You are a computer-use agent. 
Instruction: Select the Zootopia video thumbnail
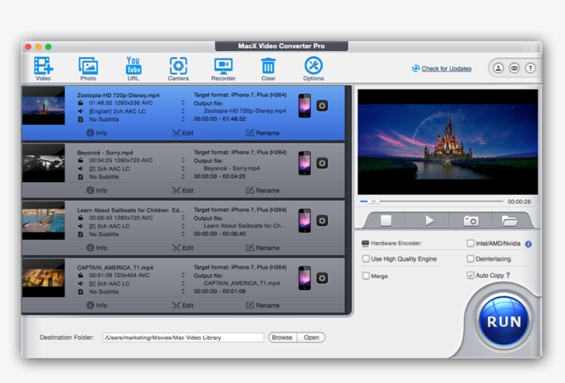point(43,106)
